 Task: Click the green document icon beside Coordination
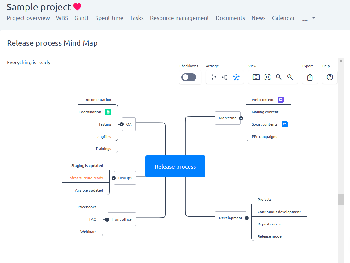pos(108,112)
